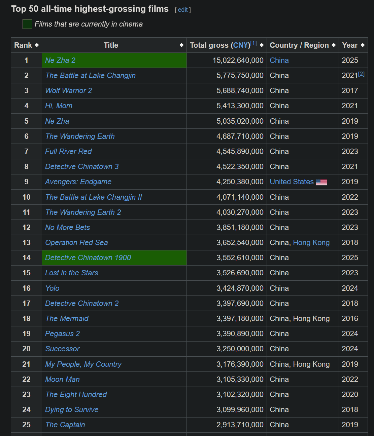374x436 pixels.
Task: Open The Wandering Earth rank 6 link
Action: tap(80, 136)
